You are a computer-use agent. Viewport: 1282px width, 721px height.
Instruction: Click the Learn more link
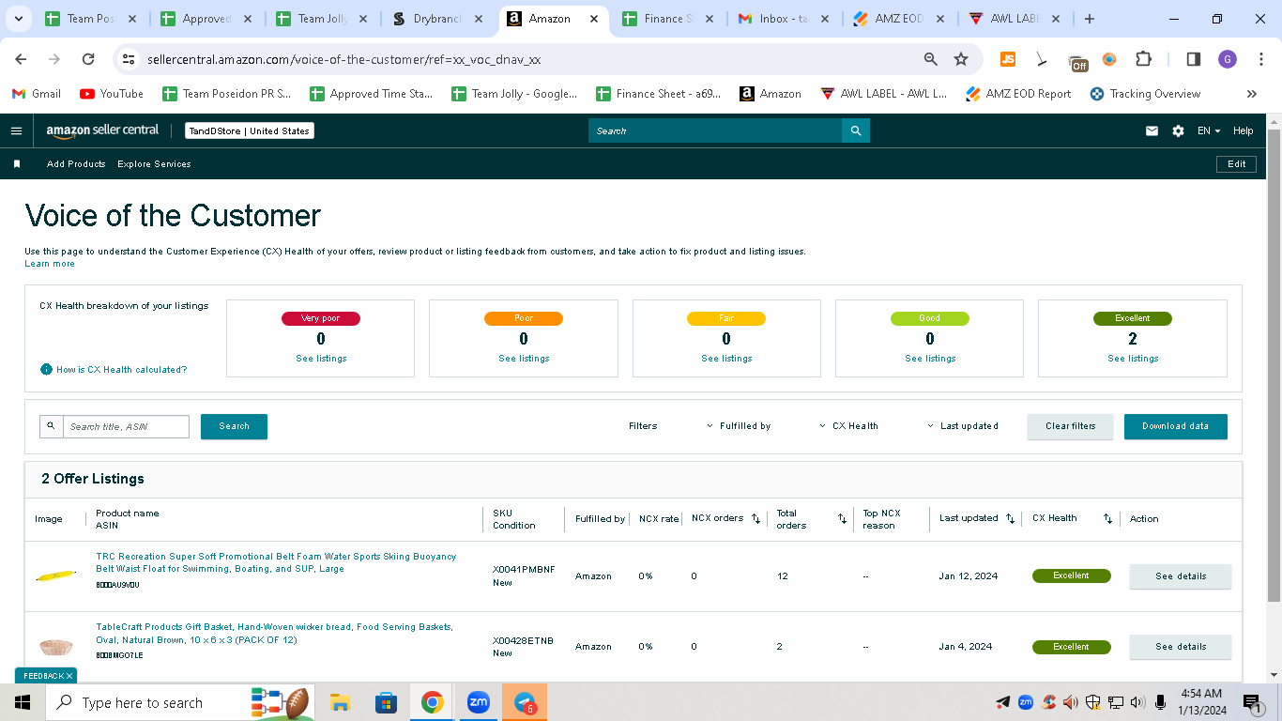point(50,264)
